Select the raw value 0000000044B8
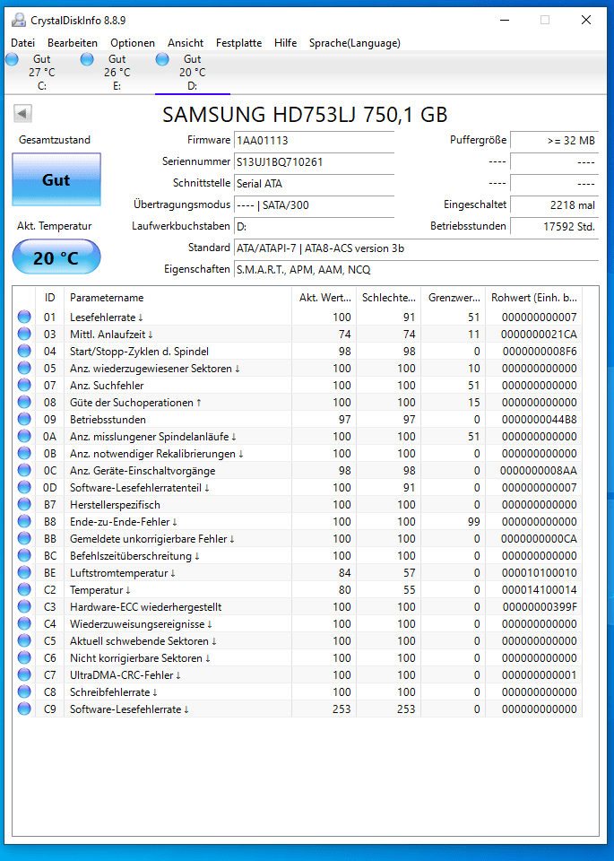Image resolution: width=614 pixels, height=861 pixels. [540, 419]
